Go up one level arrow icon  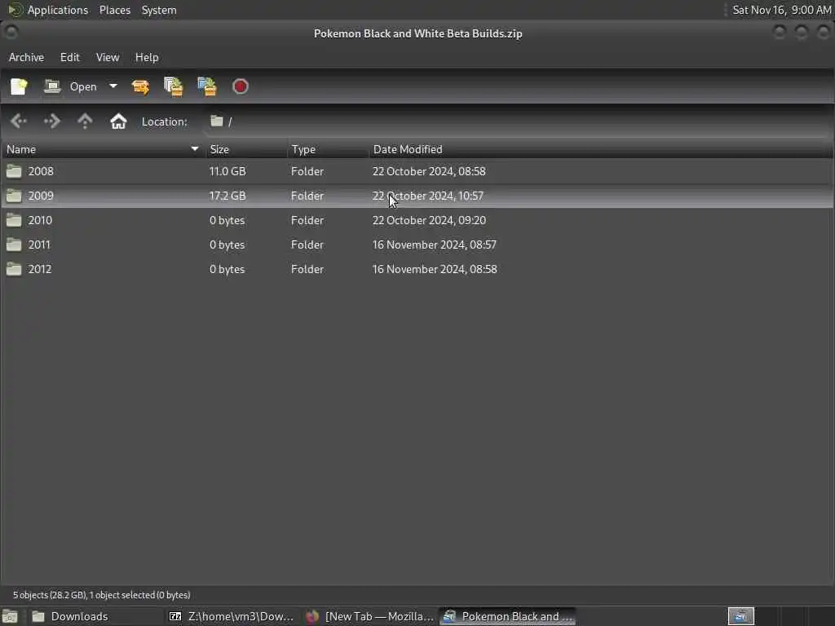(85, 121)
